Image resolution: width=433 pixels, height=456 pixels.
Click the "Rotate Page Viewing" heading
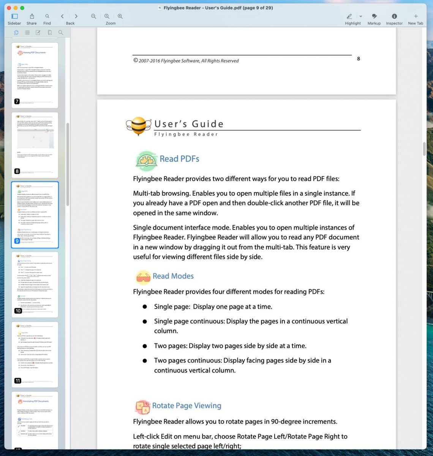(186, 406)
